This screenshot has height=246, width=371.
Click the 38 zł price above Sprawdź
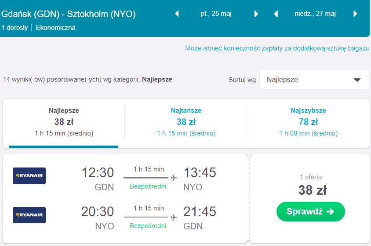(313, 190)
